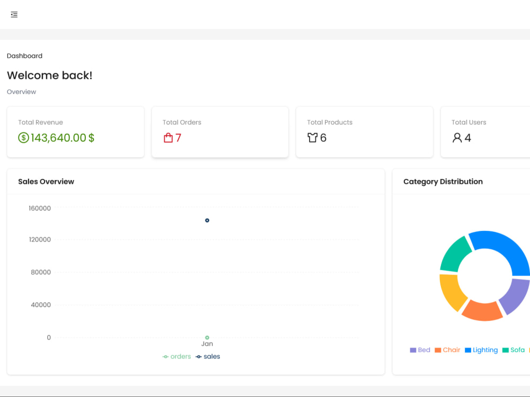Toggle the sidebar menu collapse icon
530x397 pixels.
coord(14,14)
